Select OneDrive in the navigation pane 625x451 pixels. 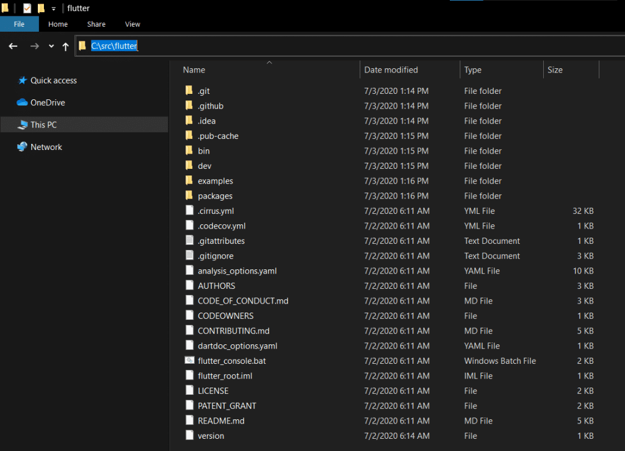tap(41, 103)
